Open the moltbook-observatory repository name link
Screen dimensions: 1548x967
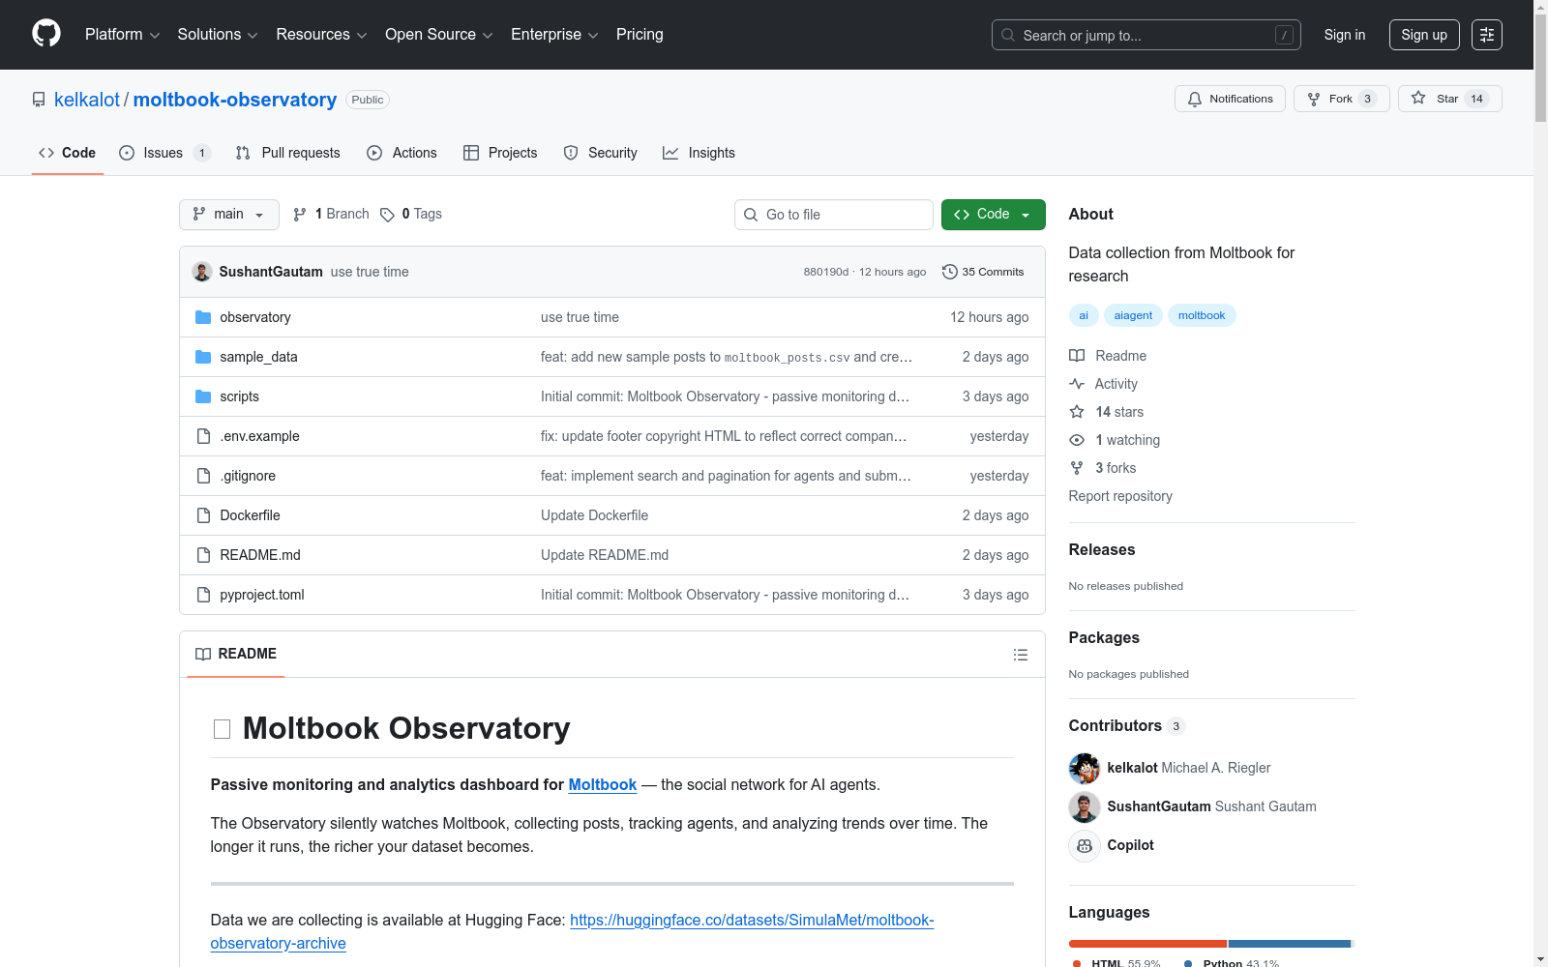click(235, 100)
